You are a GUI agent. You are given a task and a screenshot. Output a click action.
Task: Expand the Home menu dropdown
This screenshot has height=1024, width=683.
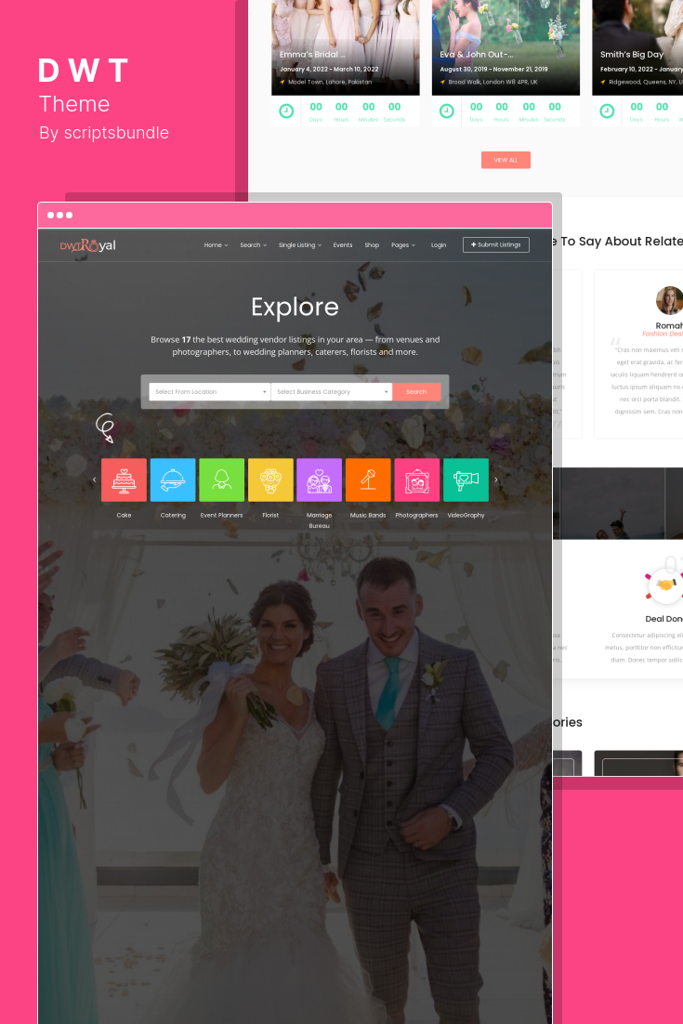217,245
